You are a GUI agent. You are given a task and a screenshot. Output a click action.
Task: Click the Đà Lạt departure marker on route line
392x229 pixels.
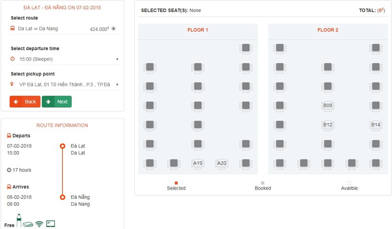(63, 146)
